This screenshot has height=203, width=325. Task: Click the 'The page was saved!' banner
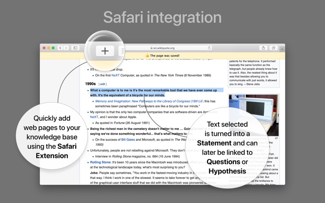click(x=162, y=56)
